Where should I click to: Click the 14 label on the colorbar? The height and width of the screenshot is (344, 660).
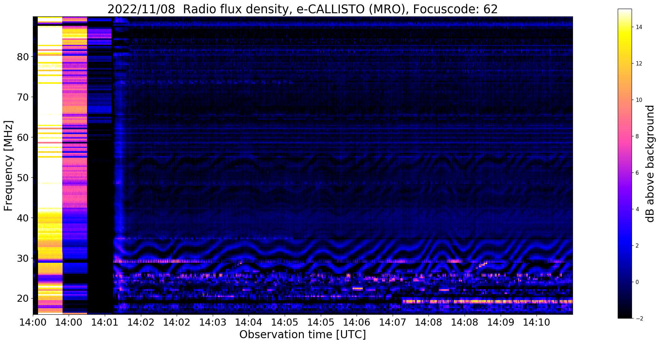638,27
